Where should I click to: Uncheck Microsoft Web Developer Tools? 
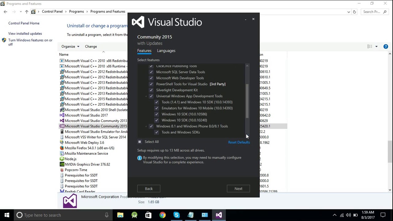pos(151,78)
